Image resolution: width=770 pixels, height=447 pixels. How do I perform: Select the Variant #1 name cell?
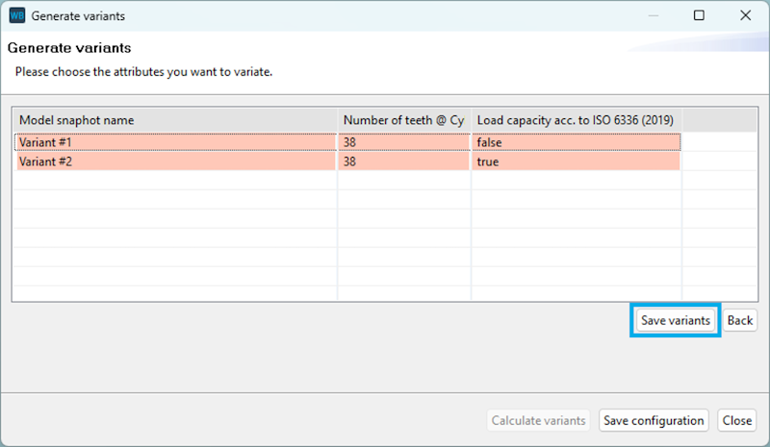pyautogui.click(x=176, y=142)
